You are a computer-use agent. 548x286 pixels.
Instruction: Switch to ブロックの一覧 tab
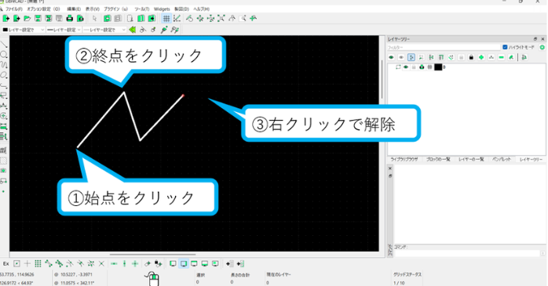tap(438, 159)
